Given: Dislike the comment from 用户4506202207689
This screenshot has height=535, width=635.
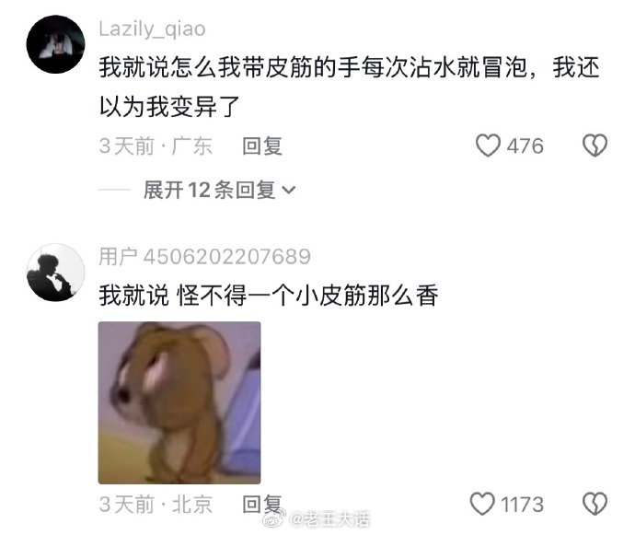Looking at the screenshot, I should coord(595,504).
